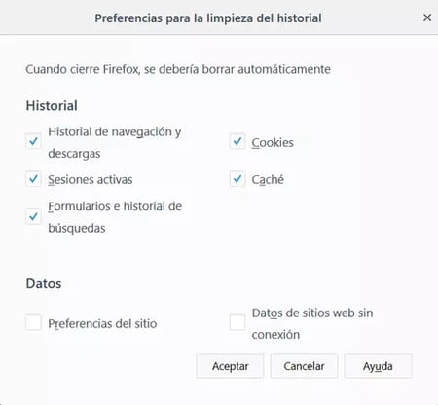Toggle the Sesiones activas checkbox
Image resolution: width=438 pixels, height=405 pixels.
click(33, 179)
